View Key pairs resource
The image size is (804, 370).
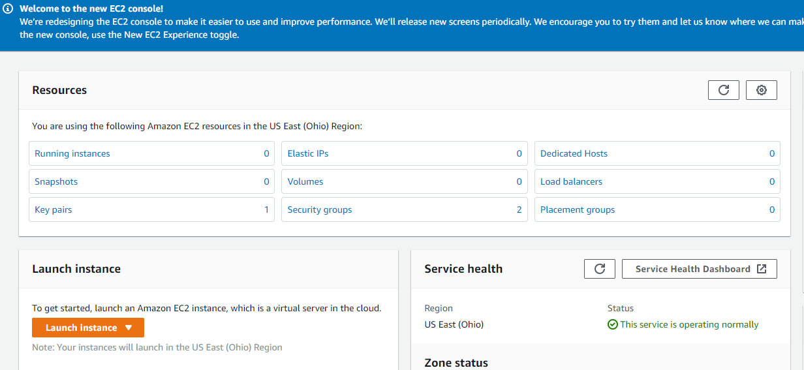pyautogui.click(x=54, y=209)
